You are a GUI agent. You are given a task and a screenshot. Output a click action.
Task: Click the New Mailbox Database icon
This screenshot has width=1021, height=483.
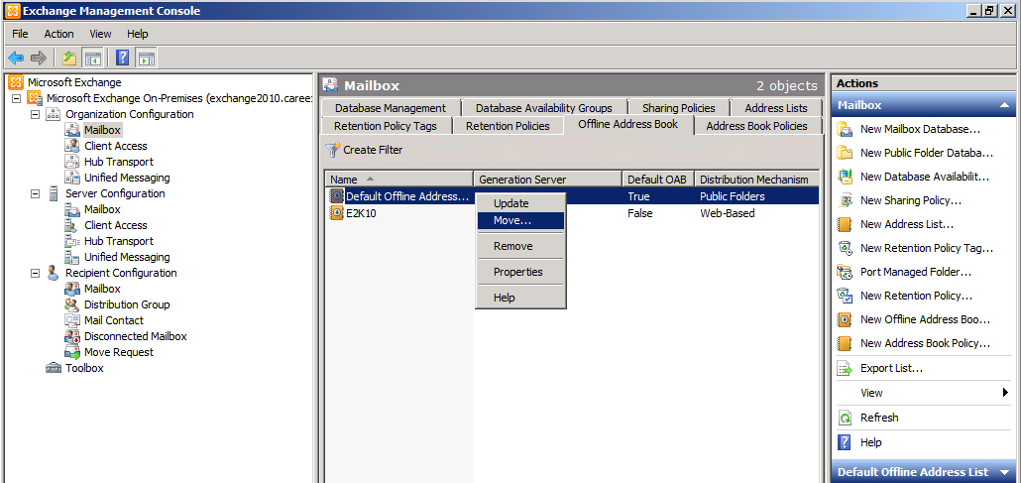pos(845,129)
